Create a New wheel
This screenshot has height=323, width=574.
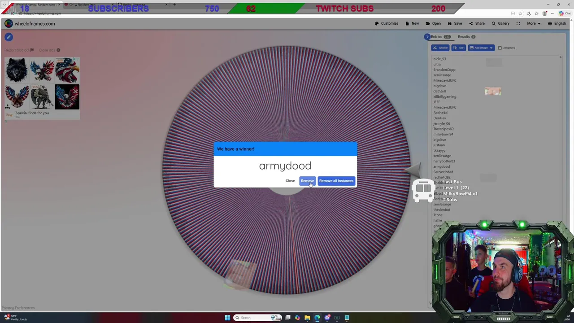412,23
